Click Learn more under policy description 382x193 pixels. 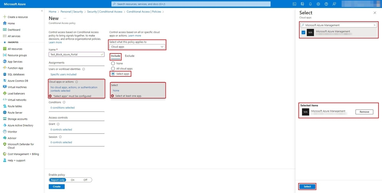coord(55,42)
